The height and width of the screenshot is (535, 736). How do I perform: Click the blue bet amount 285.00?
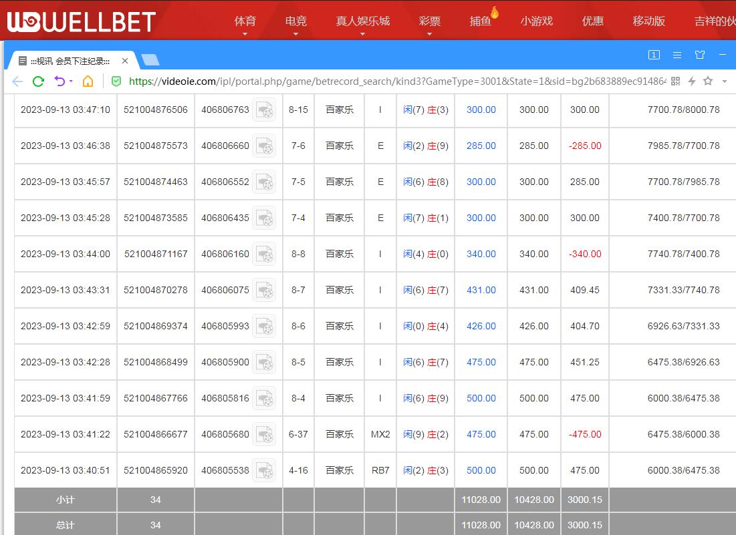pyautogui.click(x=481, y=146)
